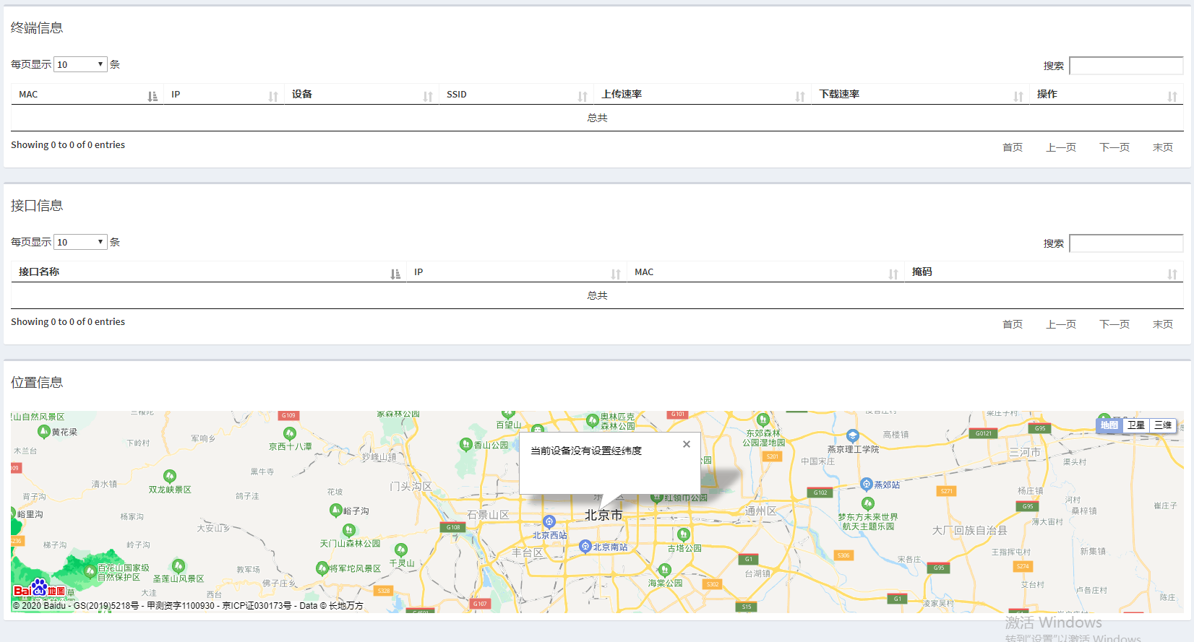The image size is (1194, 642).
Task: Click search field in 终端信息 section
Action: click(x=1125, y=66)
